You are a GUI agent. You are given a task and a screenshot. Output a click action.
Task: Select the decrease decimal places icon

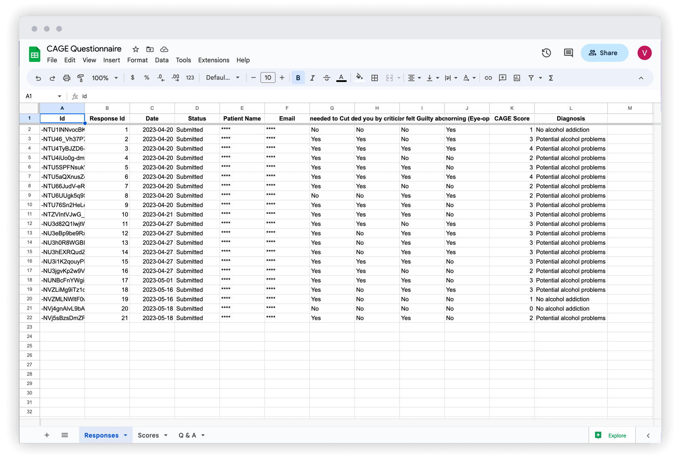point(160,77)
